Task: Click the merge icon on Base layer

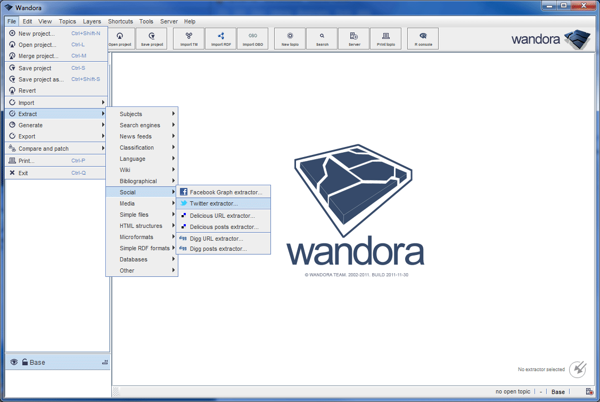Action: [x=105, y=363]
